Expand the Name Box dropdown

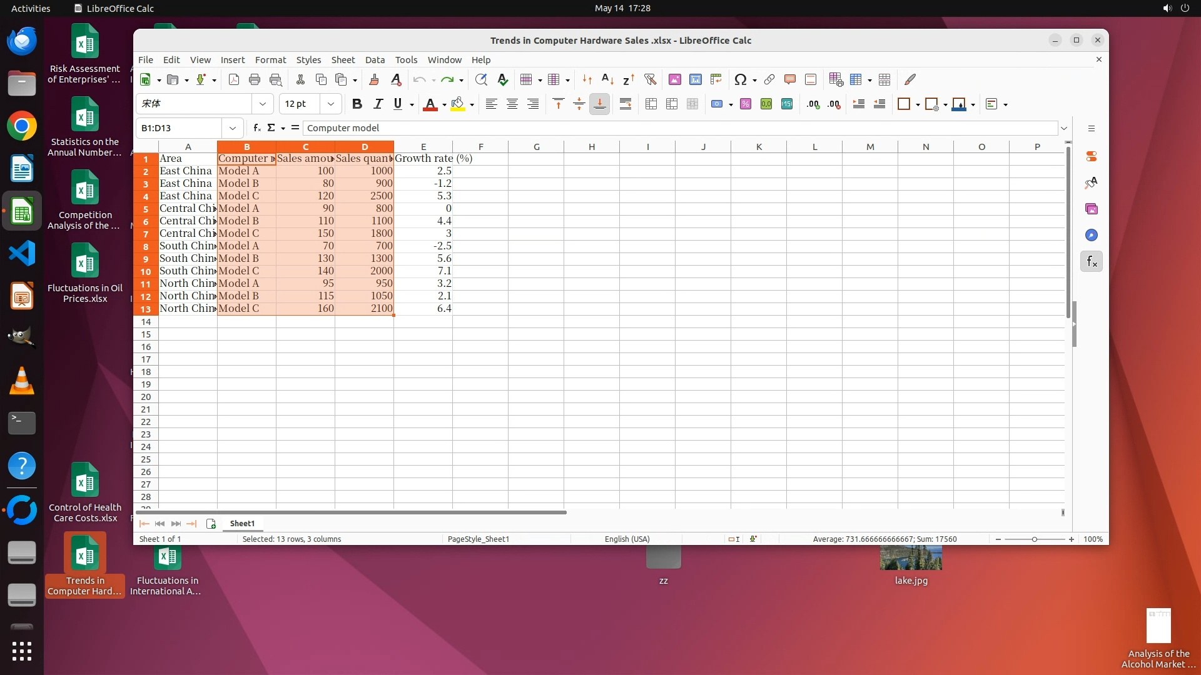233,128
